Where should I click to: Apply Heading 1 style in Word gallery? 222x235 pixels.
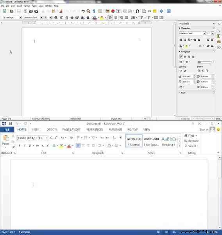click(169, 141)
